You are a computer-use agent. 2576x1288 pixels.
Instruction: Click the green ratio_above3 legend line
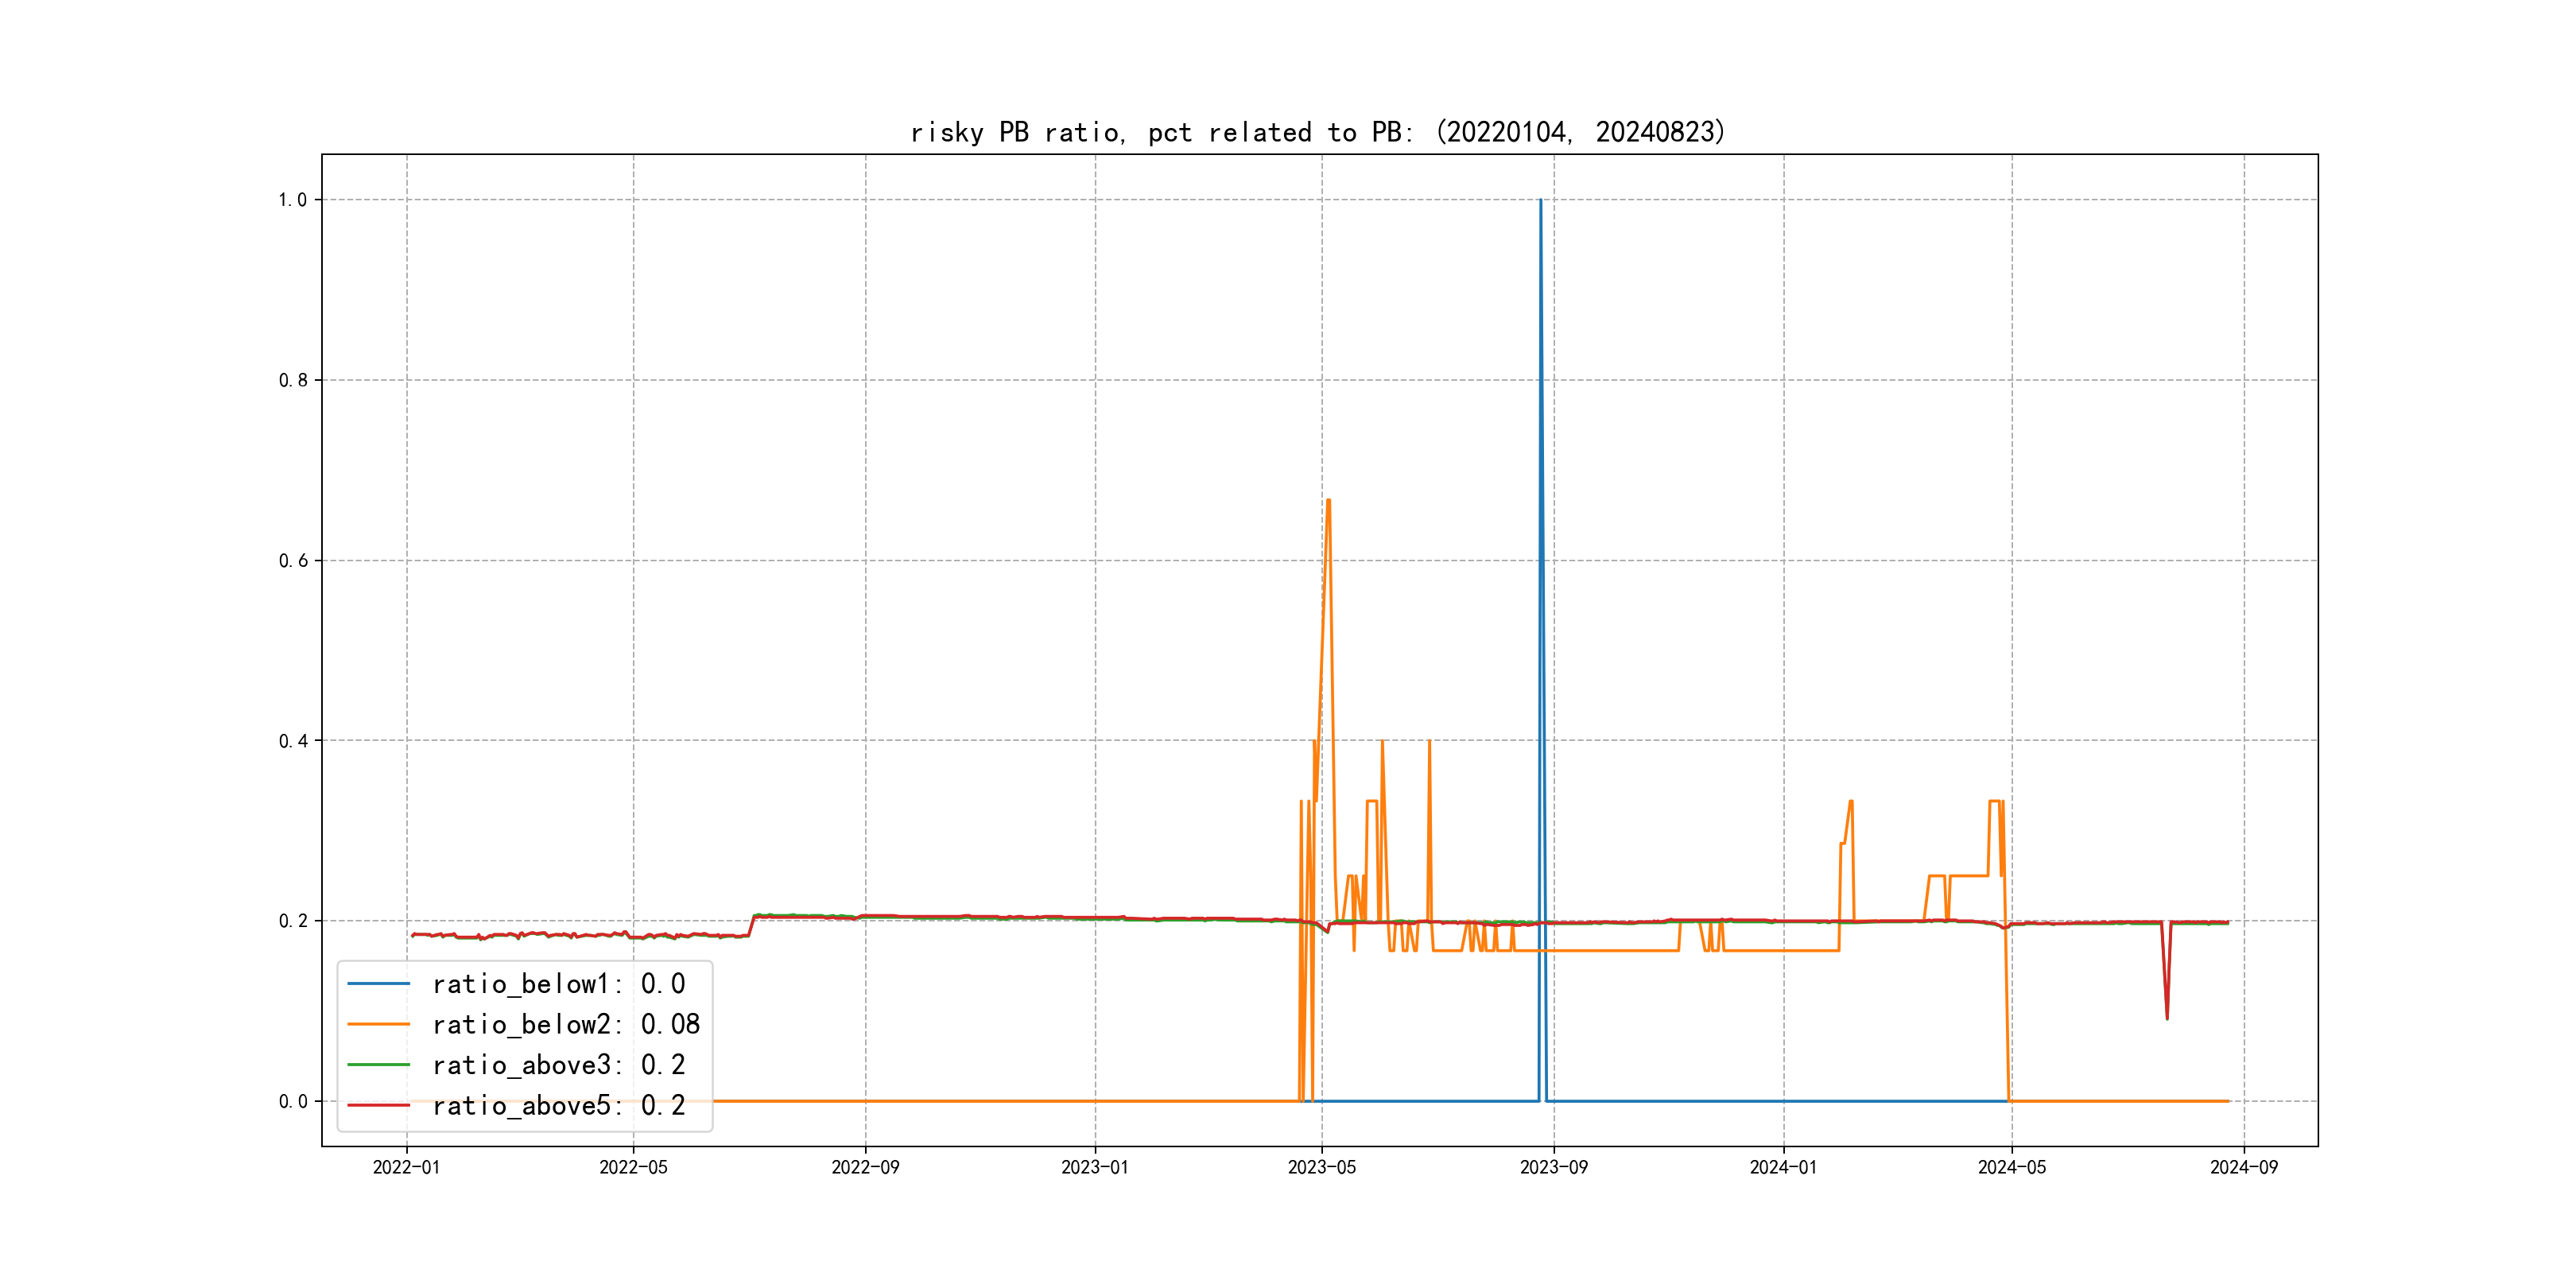click(378, 1065)
